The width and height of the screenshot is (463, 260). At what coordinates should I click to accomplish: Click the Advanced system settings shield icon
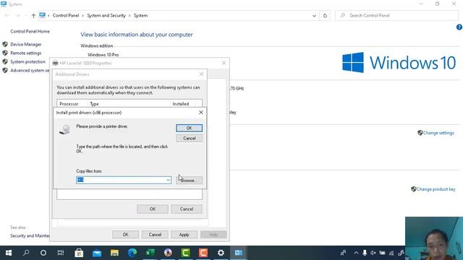(5, 71)
